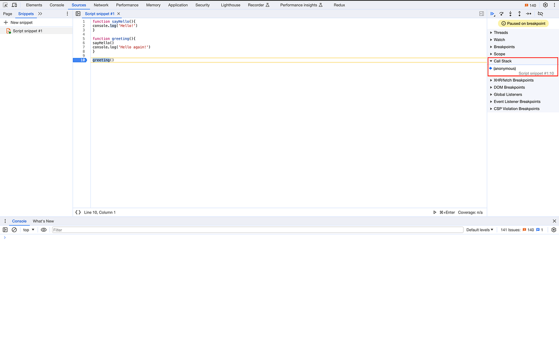
Task: Open the Default levels dropdown
Action: pos(479,229)
